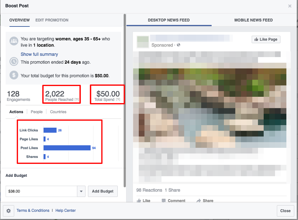Click the globe public audience icon
298x220 pixels.
178,45
